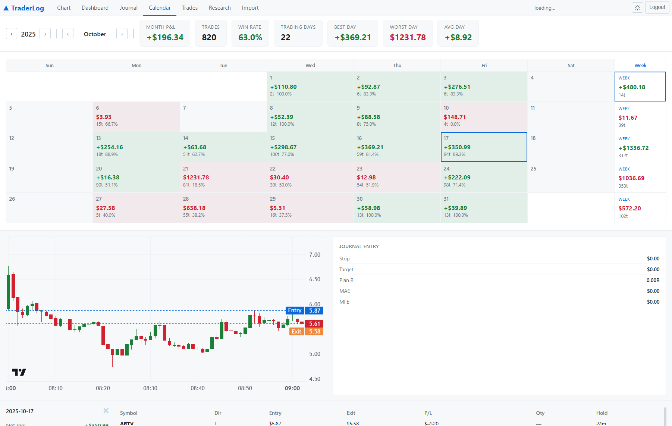Advance to November with next-month arrow
The width and height of the screenshot is (672, 426).
[122, 34]
